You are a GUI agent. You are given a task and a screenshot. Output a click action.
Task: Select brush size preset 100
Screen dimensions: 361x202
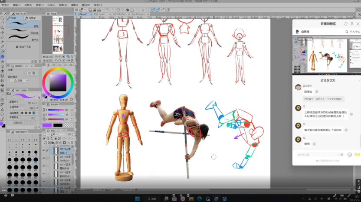(x=29, y=168)
